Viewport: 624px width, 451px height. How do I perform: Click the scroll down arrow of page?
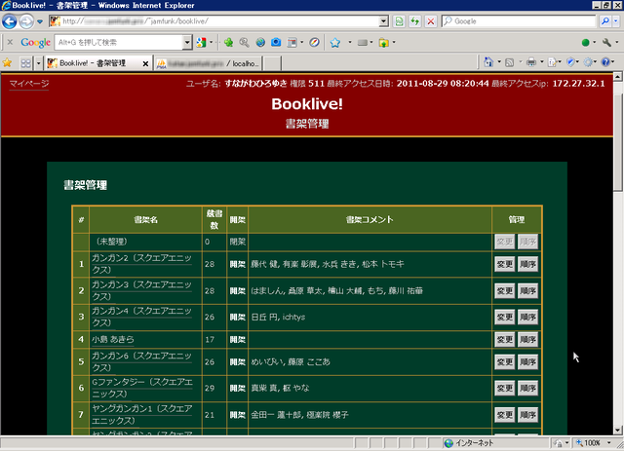[x=618, y=430]
